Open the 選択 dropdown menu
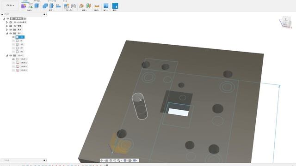The image size is (296, 166). 115,10
